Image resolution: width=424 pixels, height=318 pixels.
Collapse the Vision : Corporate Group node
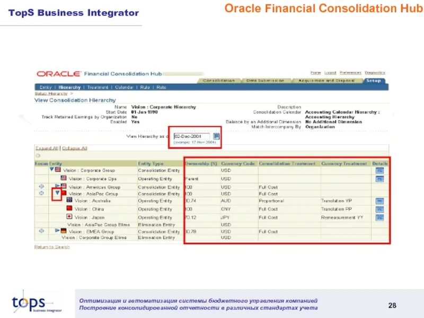click(51, 169)
